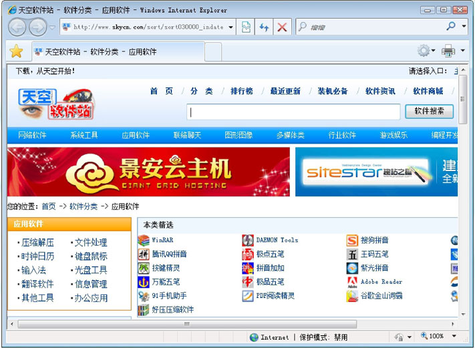475x348 pixels.
Task: Open the 分类 navigation link
Action: [x=201, y=91]
